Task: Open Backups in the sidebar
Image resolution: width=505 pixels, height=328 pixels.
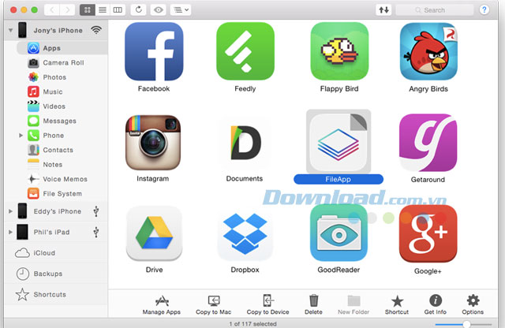Action: click(56, 274)
